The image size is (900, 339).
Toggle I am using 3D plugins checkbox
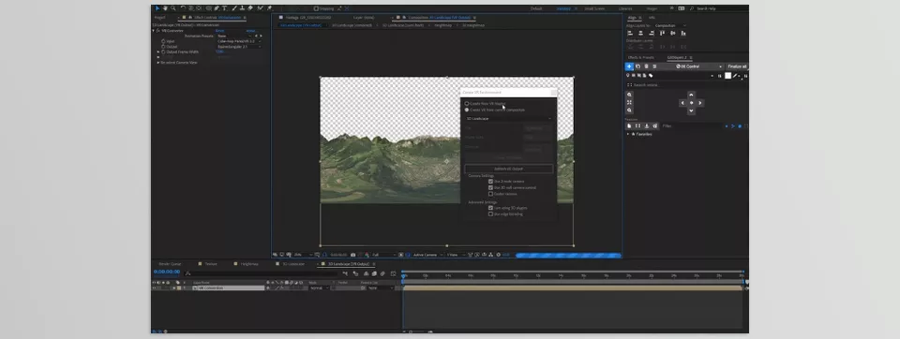click(490, 208)
